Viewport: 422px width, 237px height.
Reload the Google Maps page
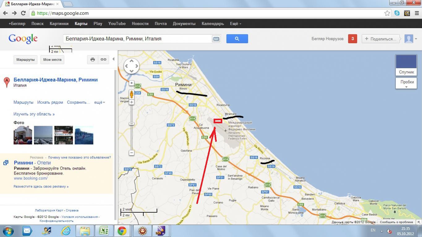click(23, 13)
